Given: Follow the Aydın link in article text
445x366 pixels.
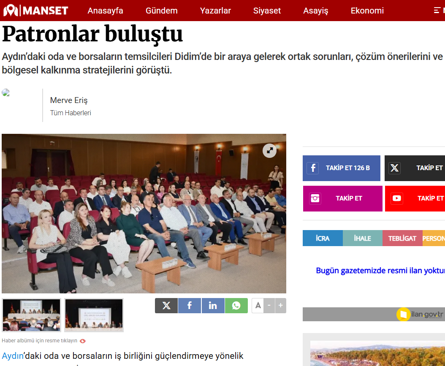Looking at the screenshot, I should [13, 355].
